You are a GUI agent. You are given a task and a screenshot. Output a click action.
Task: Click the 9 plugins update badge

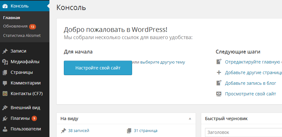pyautogui.click(x=34, y=118)
